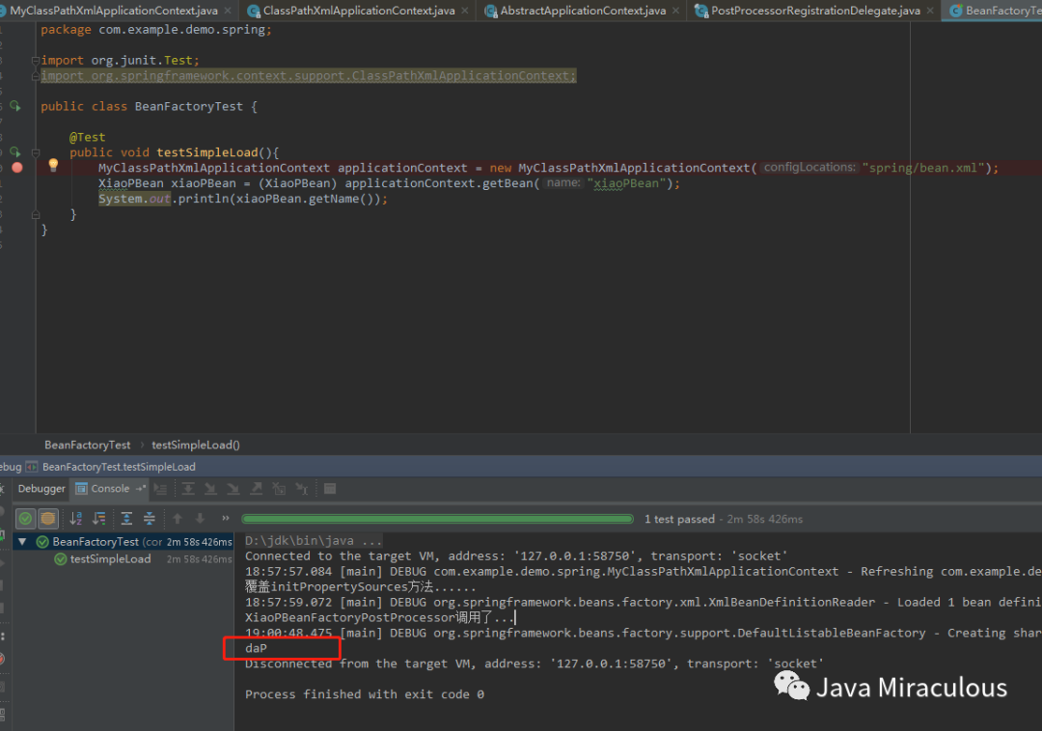Click 'Connected to the target VM' console line
Screen dimensions: 1042x731
click(x=515, y=556)
